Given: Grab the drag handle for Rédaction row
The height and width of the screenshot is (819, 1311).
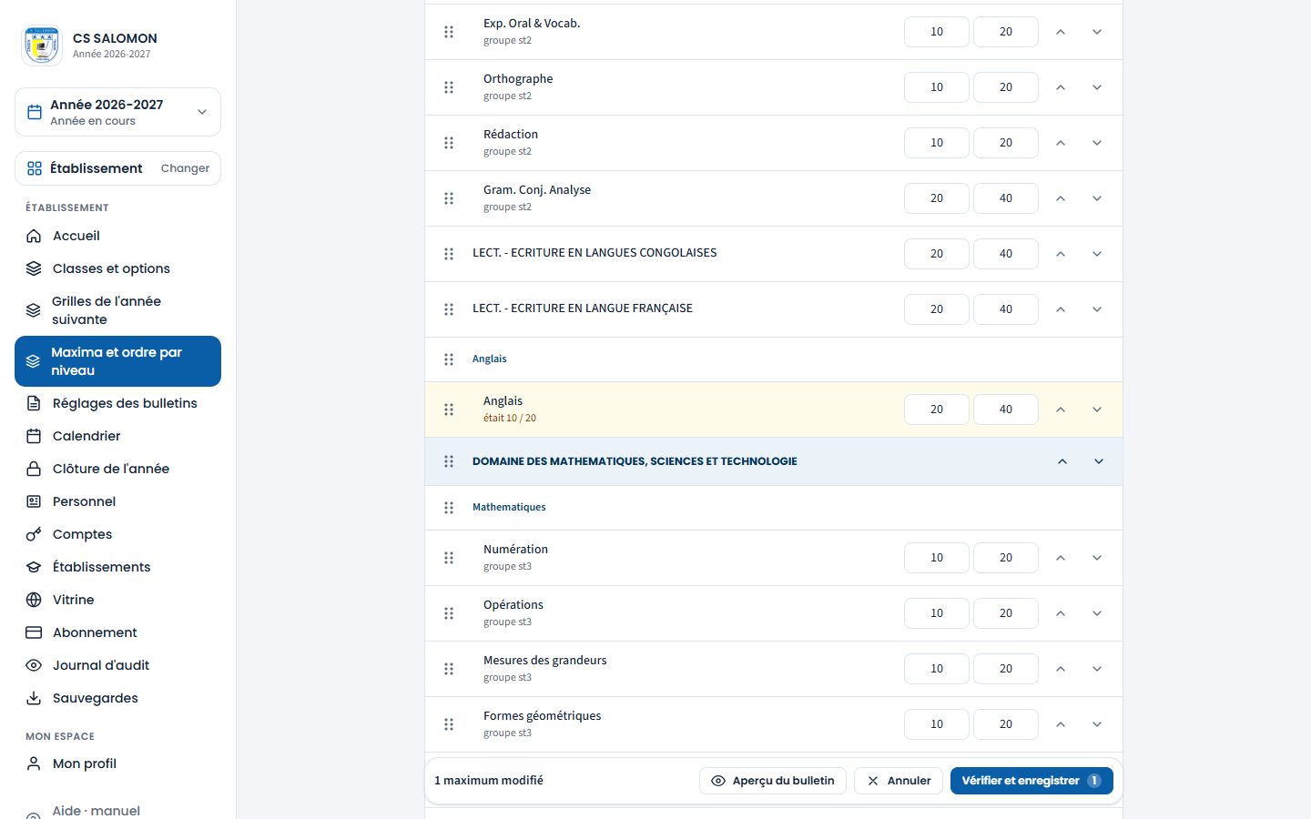Looking at the screenshot, I should click(449, 143).
